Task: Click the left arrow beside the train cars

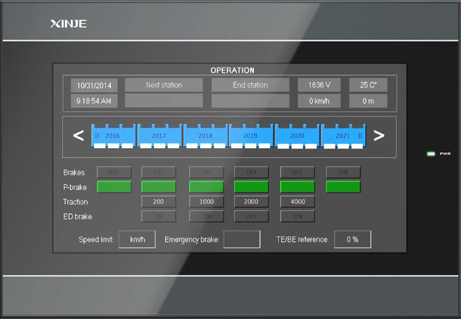Action: pos(78,136)
